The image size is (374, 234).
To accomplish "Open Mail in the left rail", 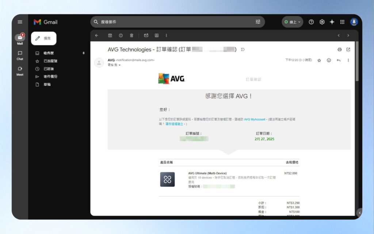I will [20, 39].
